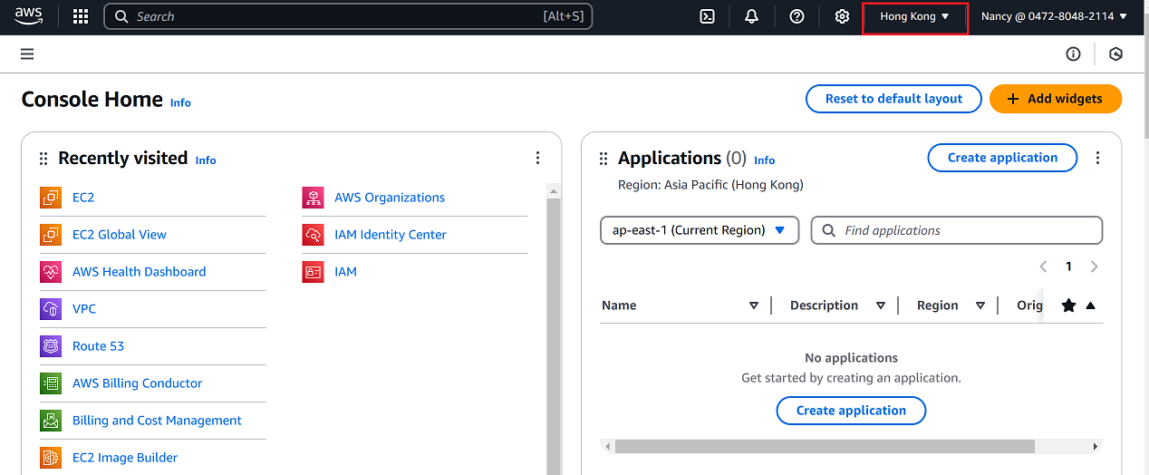Click the favorites star column header

[x=1068, y=305]
